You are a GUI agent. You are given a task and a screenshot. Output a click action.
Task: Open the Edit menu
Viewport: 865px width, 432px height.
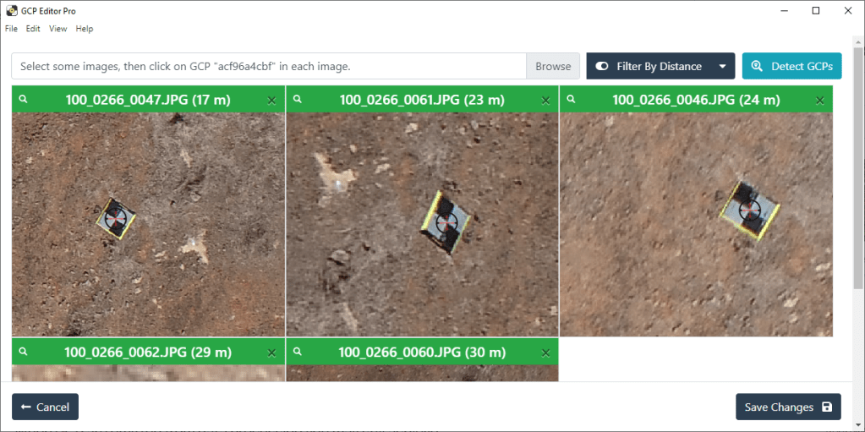click(x=33, y=29)
